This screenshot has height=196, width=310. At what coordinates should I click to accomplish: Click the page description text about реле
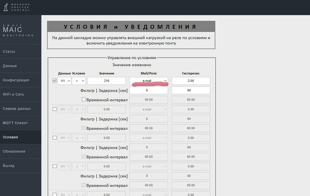(x=131, y=40)
